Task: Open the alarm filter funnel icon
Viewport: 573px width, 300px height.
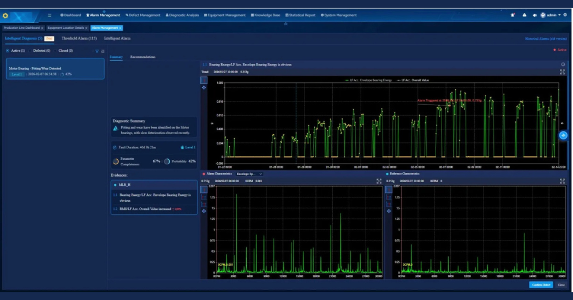Action: point(97,51)
